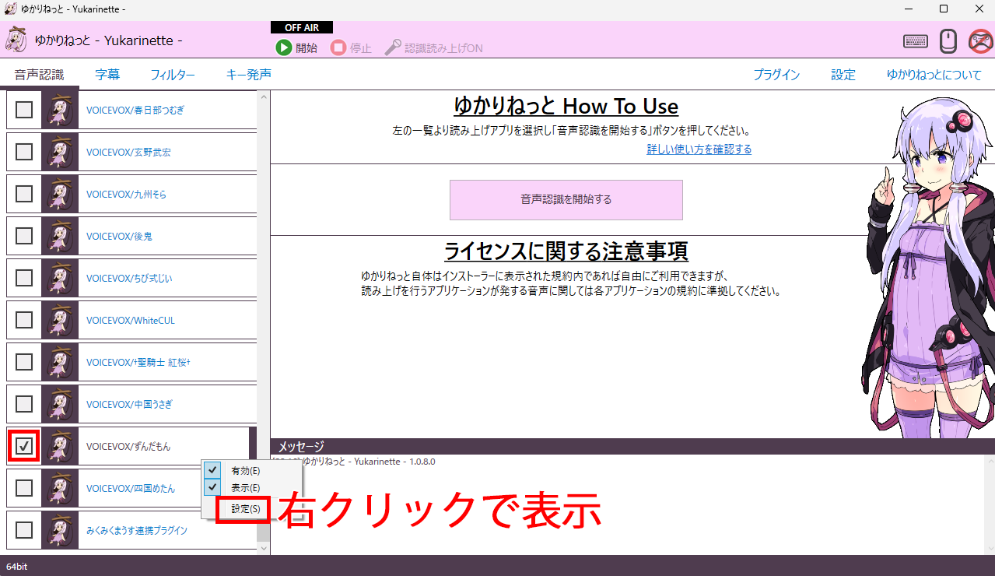Viewport: 995px width, 576px height.
Task: Select the VOICEVOX/九州そら label
Action: tap(126, 195)
